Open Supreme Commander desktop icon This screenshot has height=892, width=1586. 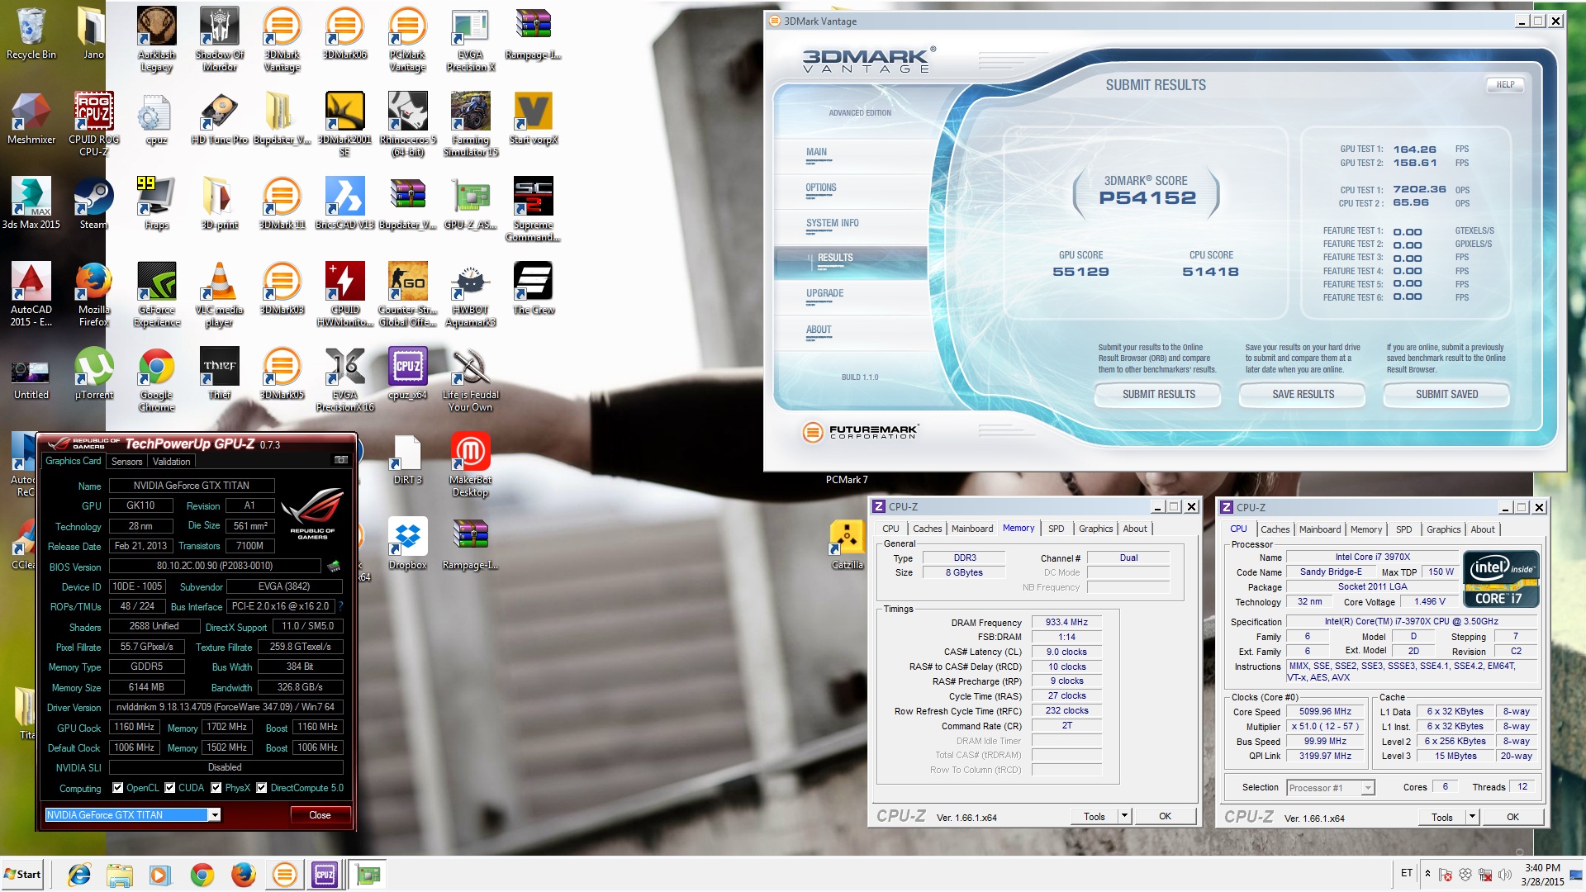(x=533, y=209)
